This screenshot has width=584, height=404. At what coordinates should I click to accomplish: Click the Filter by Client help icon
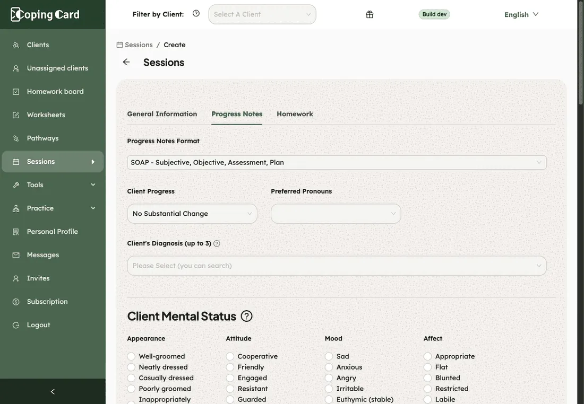[196, 14]
